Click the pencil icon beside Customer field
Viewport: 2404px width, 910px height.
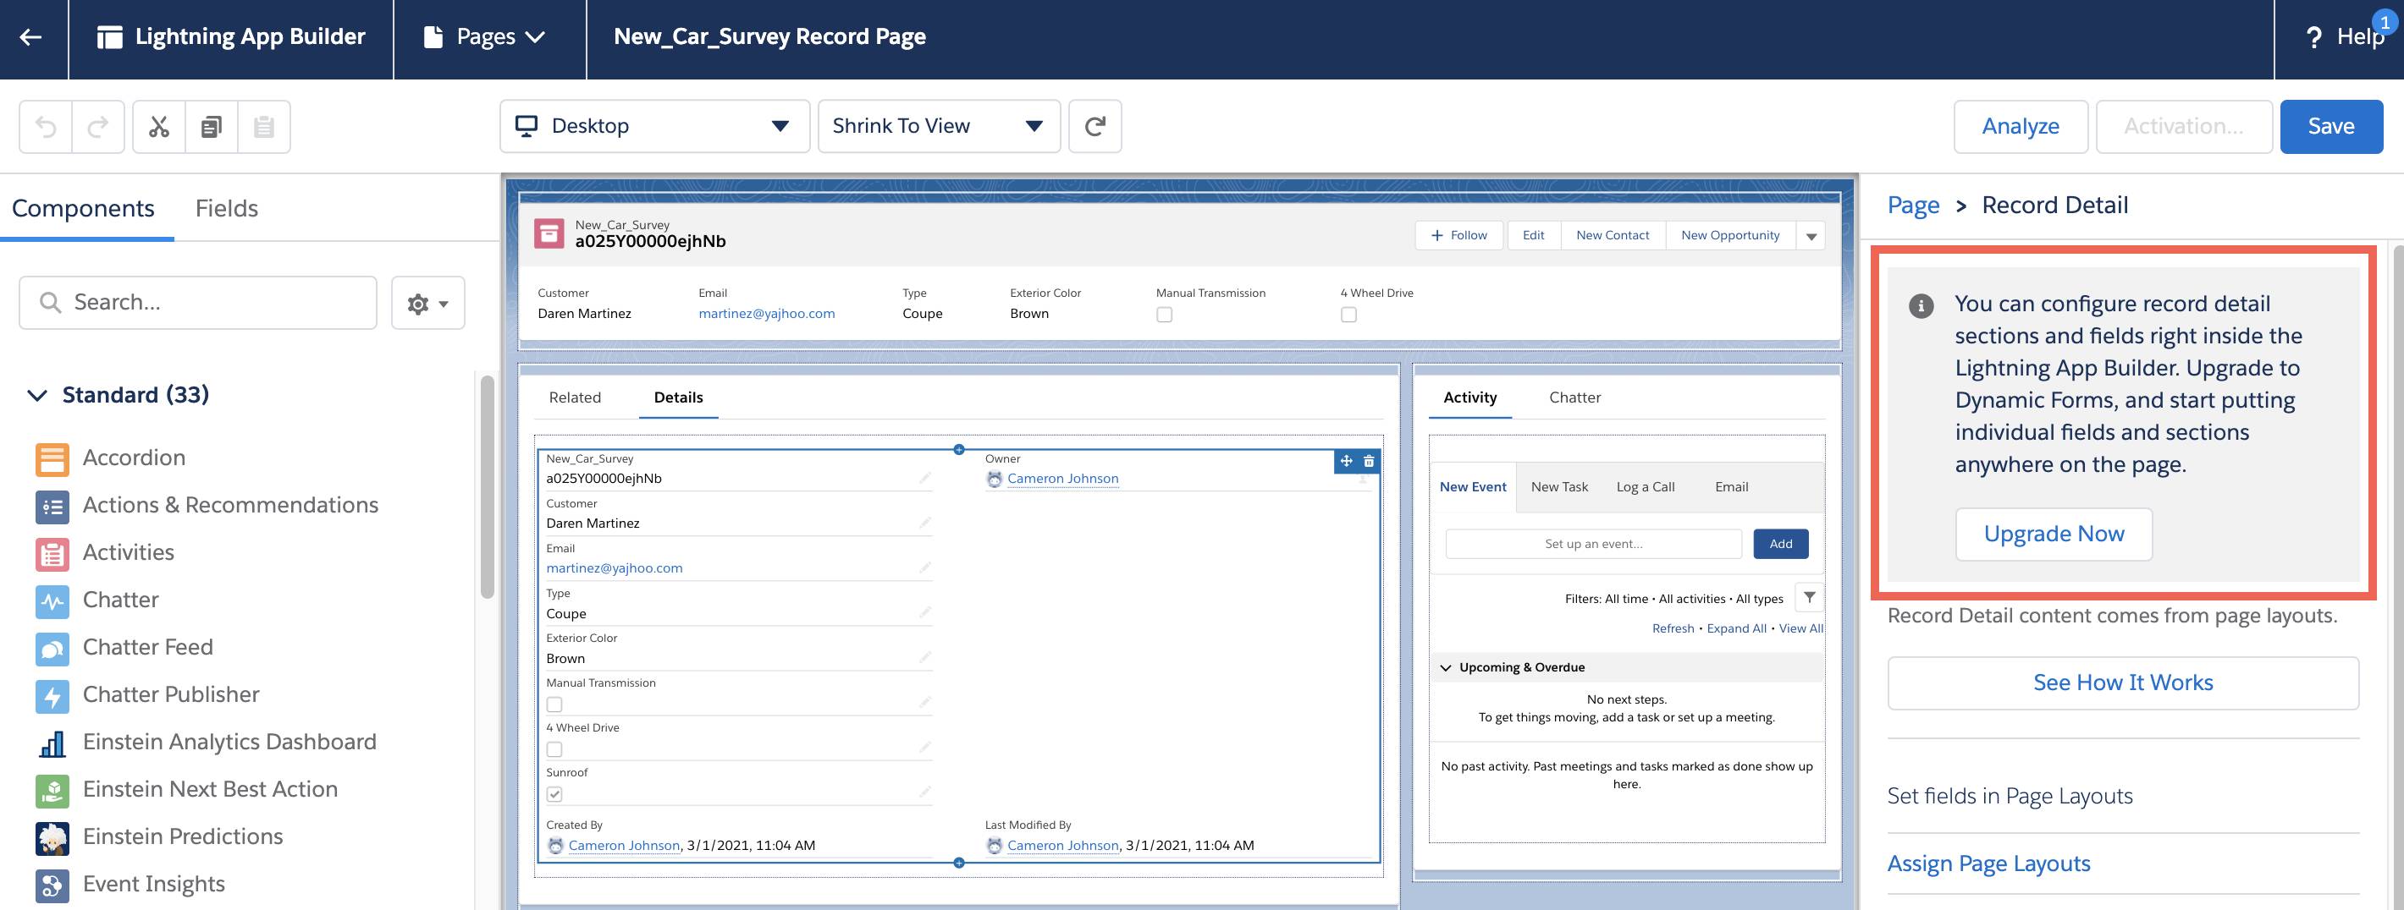(925, 522)
